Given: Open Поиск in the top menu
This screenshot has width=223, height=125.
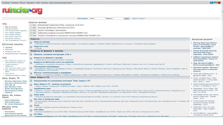Looking at the screenshot, I should click(x=23, y=2).
